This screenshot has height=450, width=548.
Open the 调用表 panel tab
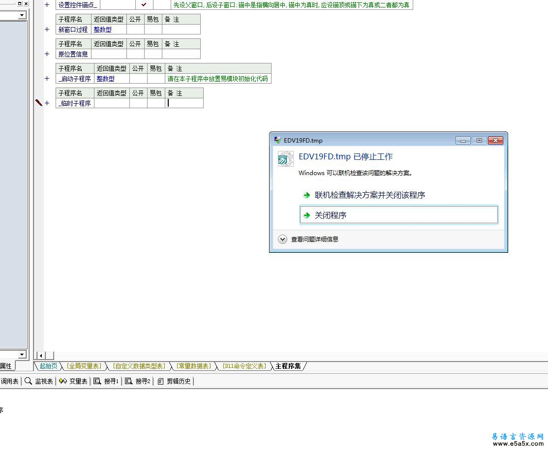9,381
